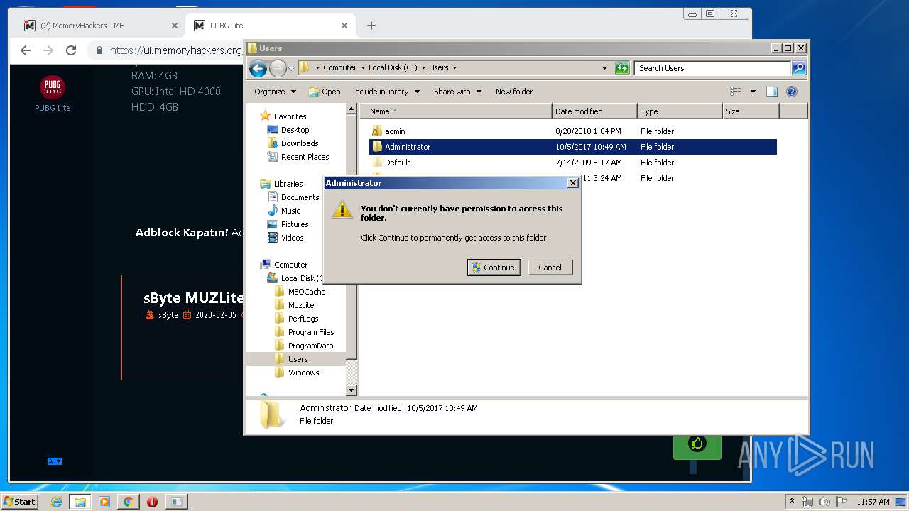Open recent pages dropdown beside Forward button
The width and height of the screenshot is (909, 511).
point(291,69)
